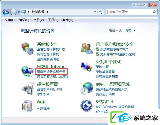Click the Ease of Access icon
160x125 pixels.
tap(87, 106)
